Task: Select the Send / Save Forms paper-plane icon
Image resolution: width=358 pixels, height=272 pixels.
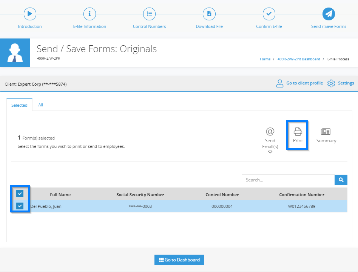Action: [x=329, y=14]
